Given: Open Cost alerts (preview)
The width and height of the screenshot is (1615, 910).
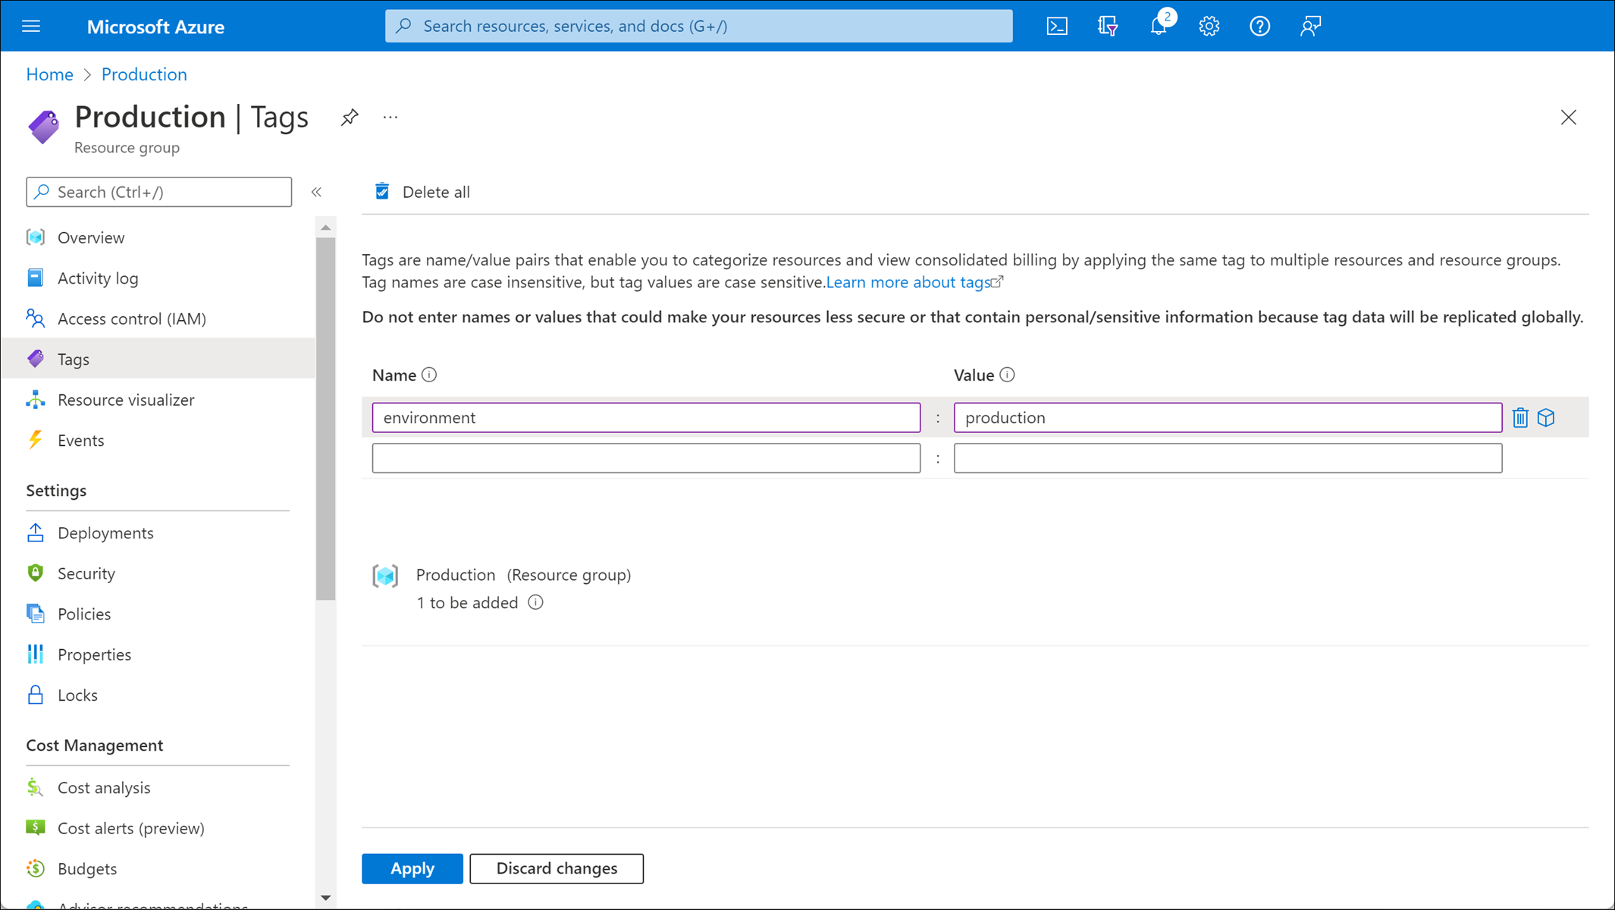Looking at the screenshot, I should click(158, 828).
